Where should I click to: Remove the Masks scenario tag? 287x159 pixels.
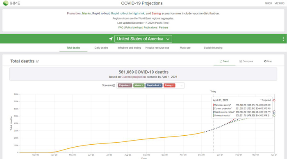(x=142, y=85)
